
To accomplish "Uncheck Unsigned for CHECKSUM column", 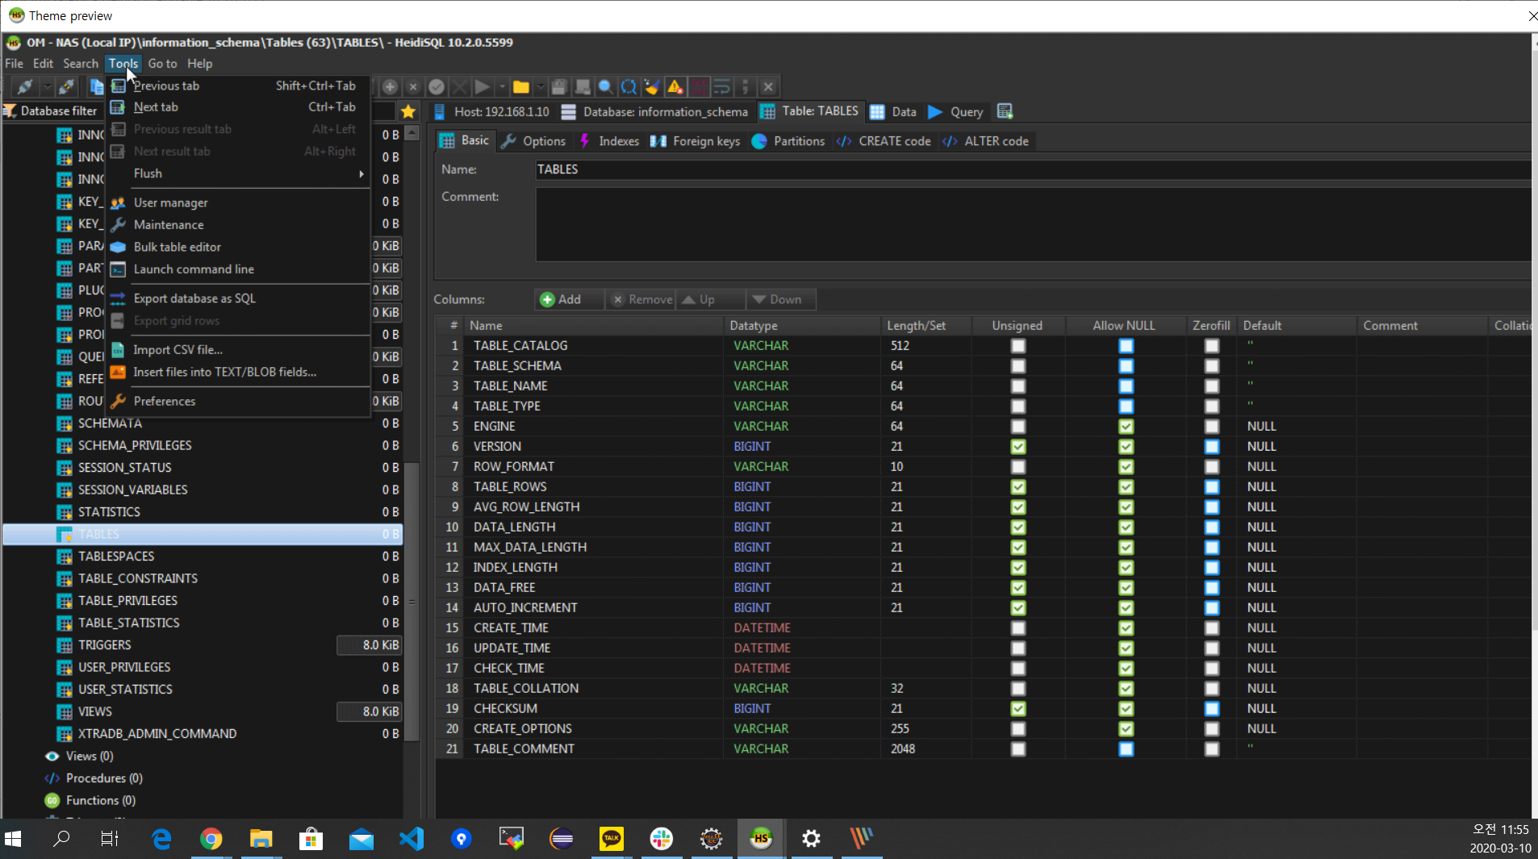I will 1018,709.
